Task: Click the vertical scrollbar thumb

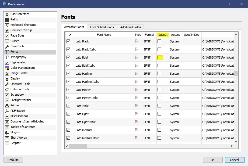Action: (236, 74)
